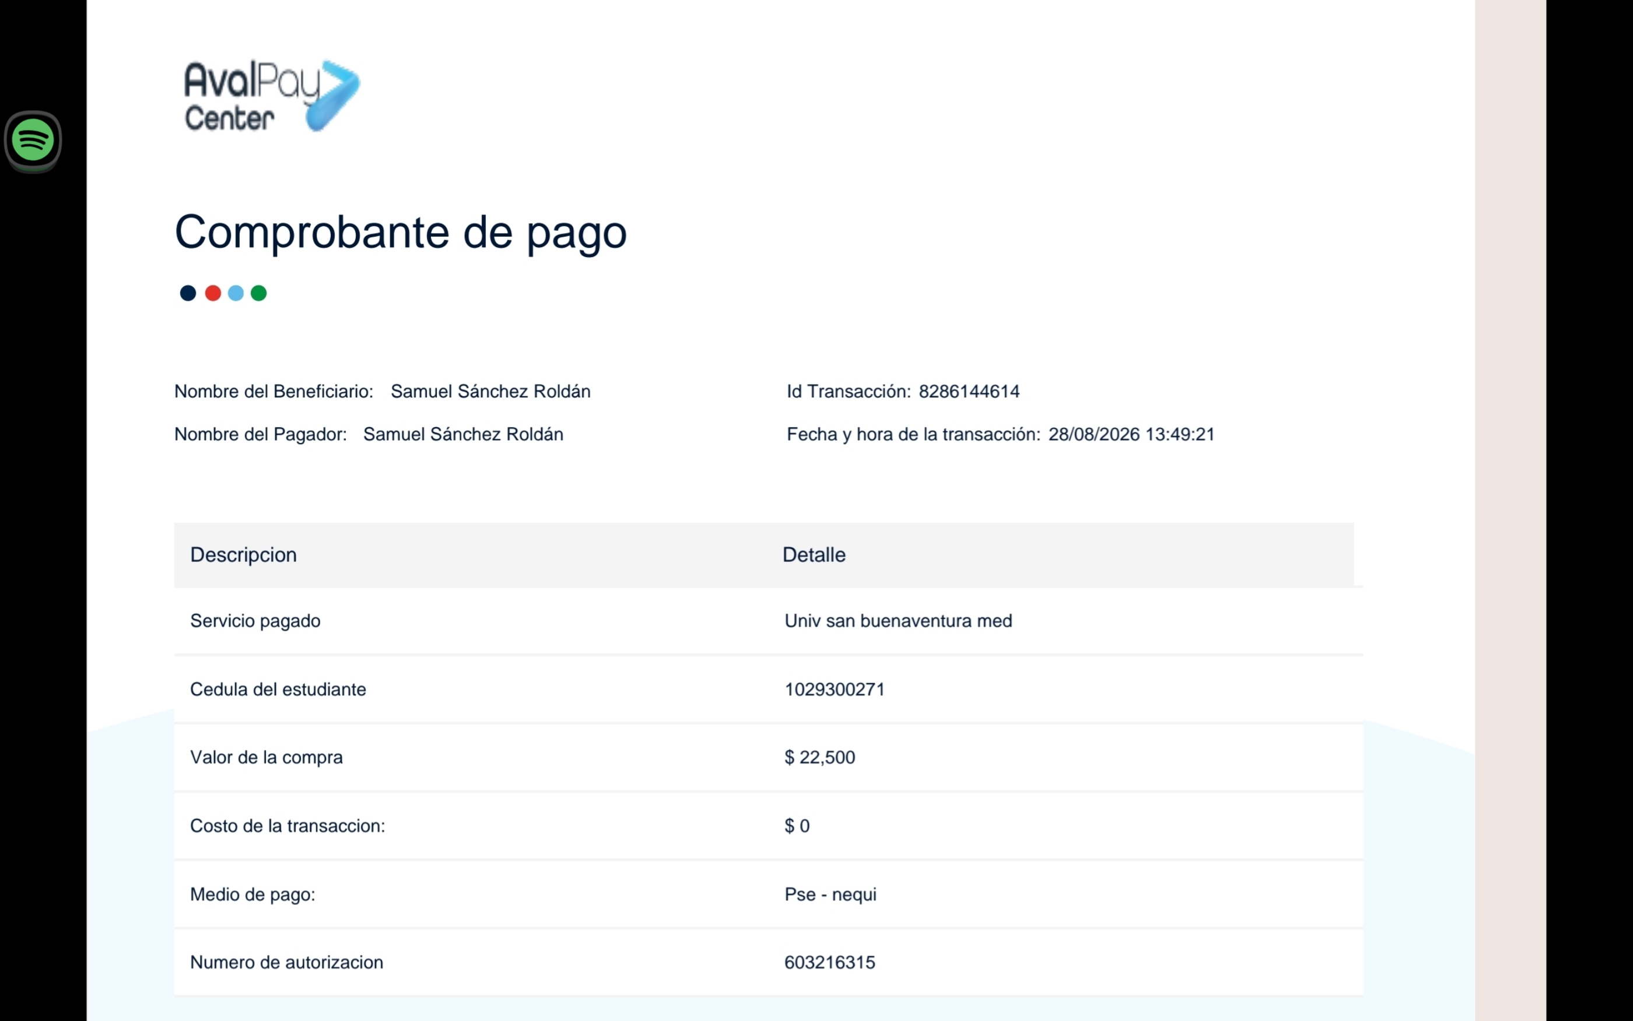The height and width of the screenshot is (1021, 1633).
Task: Click the purchase value $ 22,500
Action: tap(819, 758)
